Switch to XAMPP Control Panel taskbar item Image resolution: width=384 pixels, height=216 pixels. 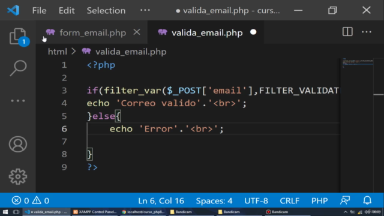coord(95,212)
